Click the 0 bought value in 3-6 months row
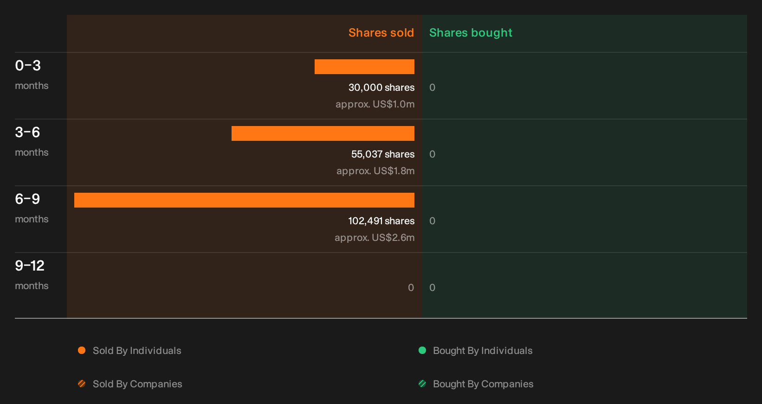Screen dimensions: 762x404 (x=432, y=154)
